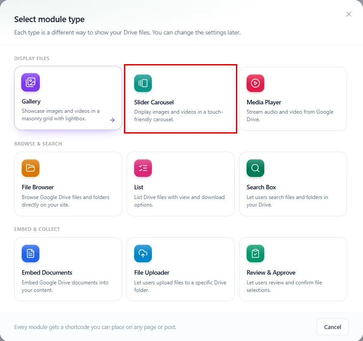The height and width of the screenshot is (341, 363).
Task: Click the pink List checklist icon
Action: coord(143,168)
